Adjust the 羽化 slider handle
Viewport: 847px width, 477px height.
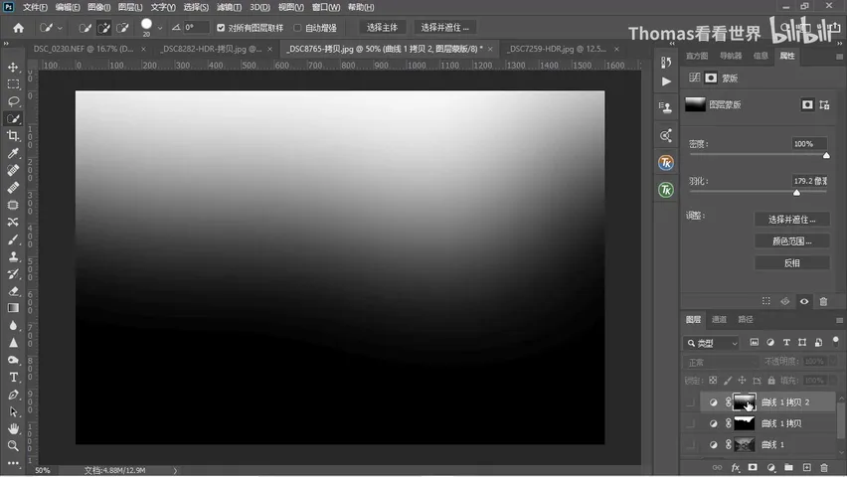796,193
